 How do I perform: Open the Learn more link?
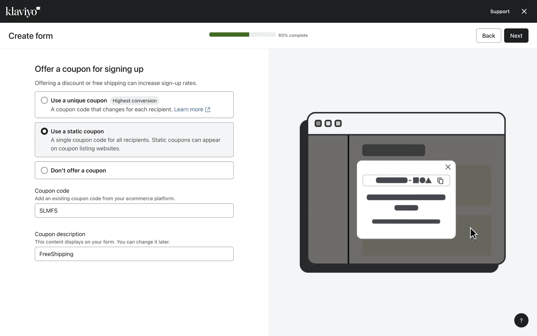189,109
